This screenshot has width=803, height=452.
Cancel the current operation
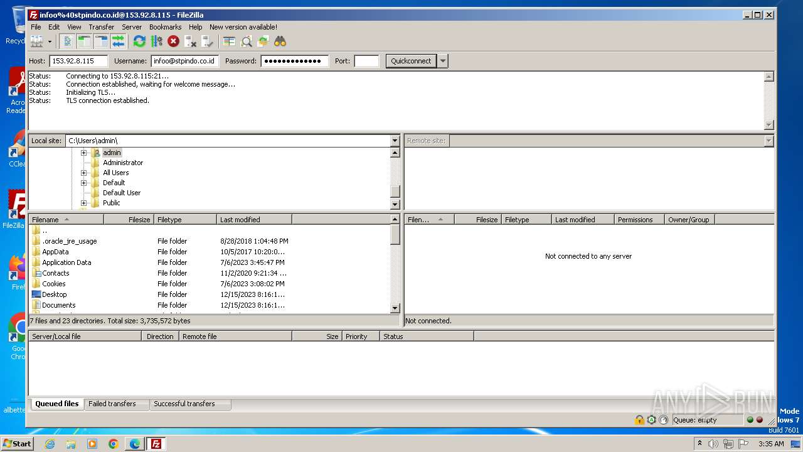point(173,41)
